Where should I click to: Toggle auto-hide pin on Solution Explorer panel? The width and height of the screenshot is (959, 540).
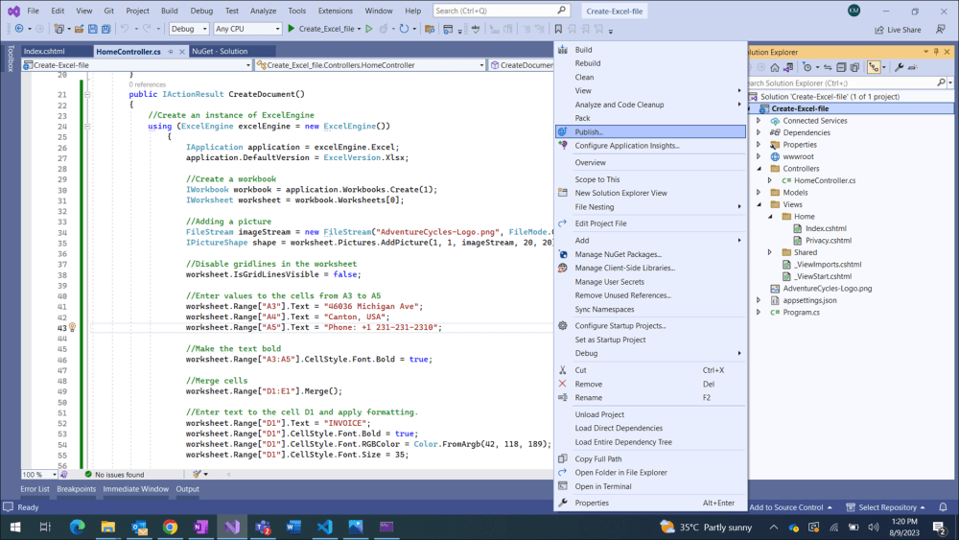pyautogui.click(x=937, y=51)
